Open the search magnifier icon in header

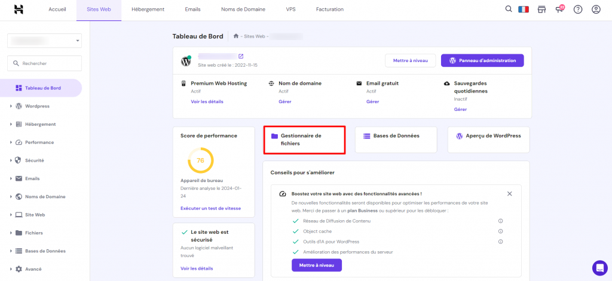click(x=509, y=10)
